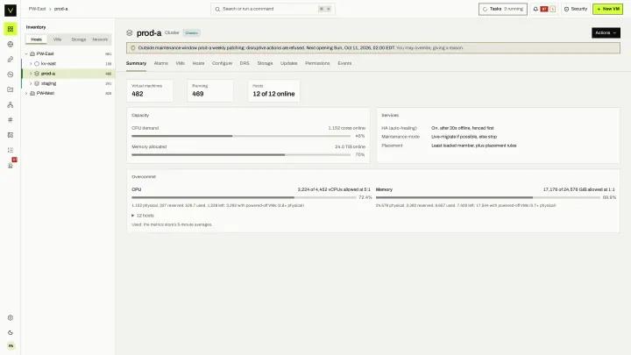Expand the 12 hosts disclosure triangle
Viewport: 631px width, 355px height.
click(x=133, y=216)
